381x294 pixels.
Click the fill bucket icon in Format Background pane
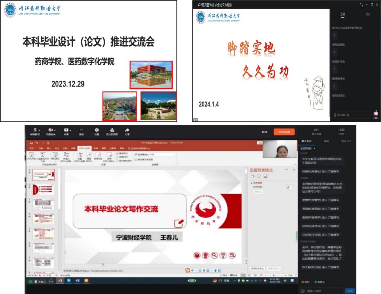point(253,176)
